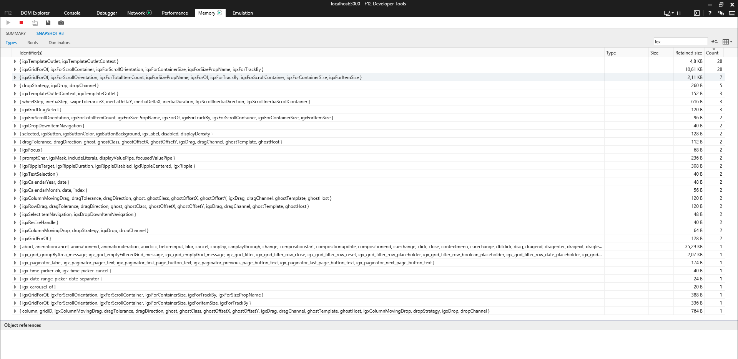
Task: Switch to the Performance tab
Action: (175, 13)
